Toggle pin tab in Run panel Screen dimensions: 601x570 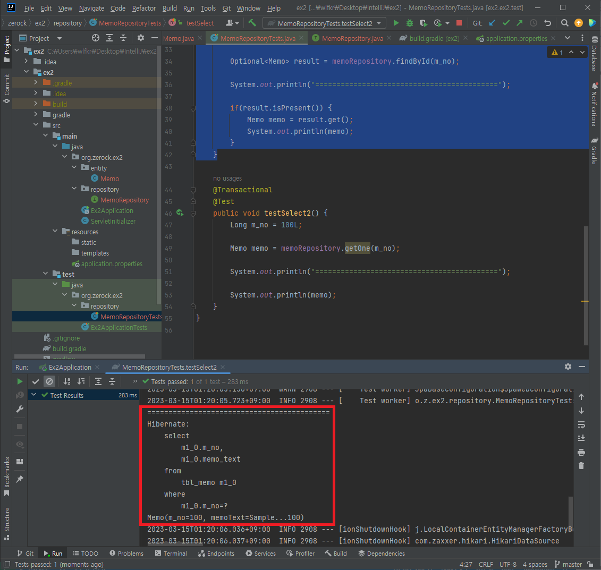[20, 479]
